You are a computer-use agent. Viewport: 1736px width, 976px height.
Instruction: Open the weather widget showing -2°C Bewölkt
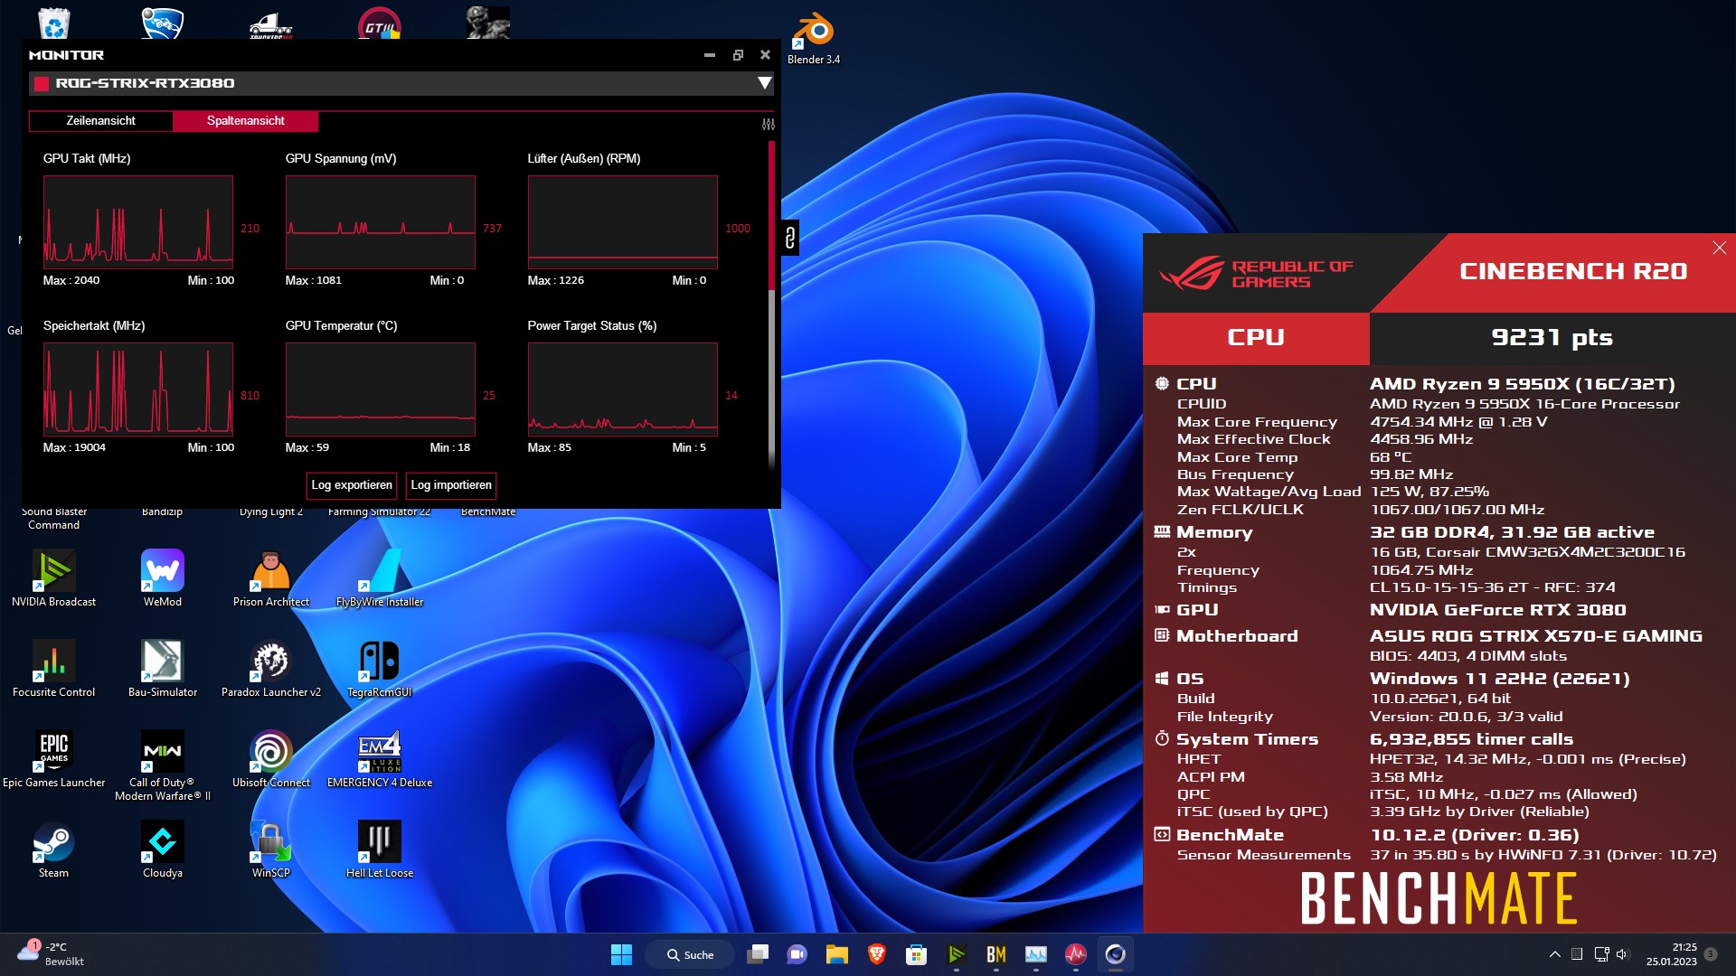[52, 954]
